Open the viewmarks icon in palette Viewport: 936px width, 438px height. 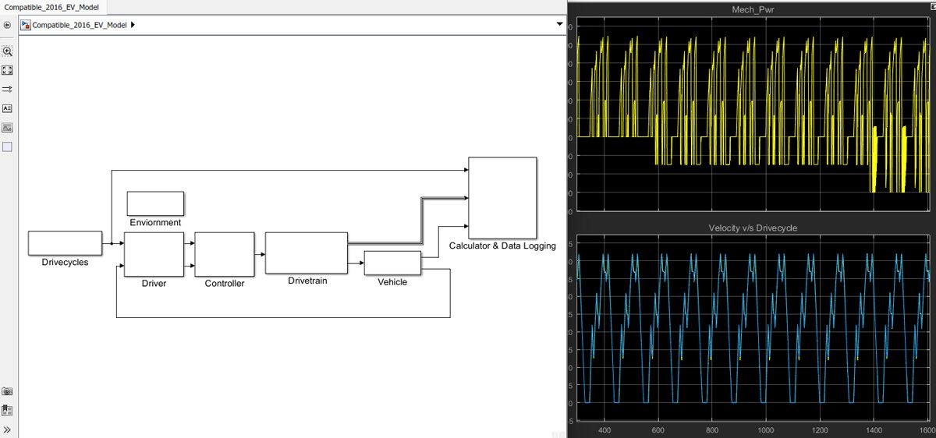pos(8,410)
